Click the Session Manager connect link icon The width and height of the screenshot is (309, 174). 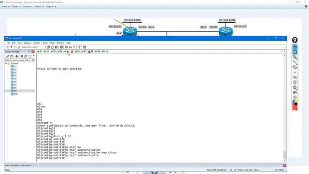click(x=8, y=56)
